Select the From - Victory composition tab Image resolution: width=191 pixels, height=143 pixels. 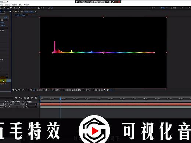27,12
